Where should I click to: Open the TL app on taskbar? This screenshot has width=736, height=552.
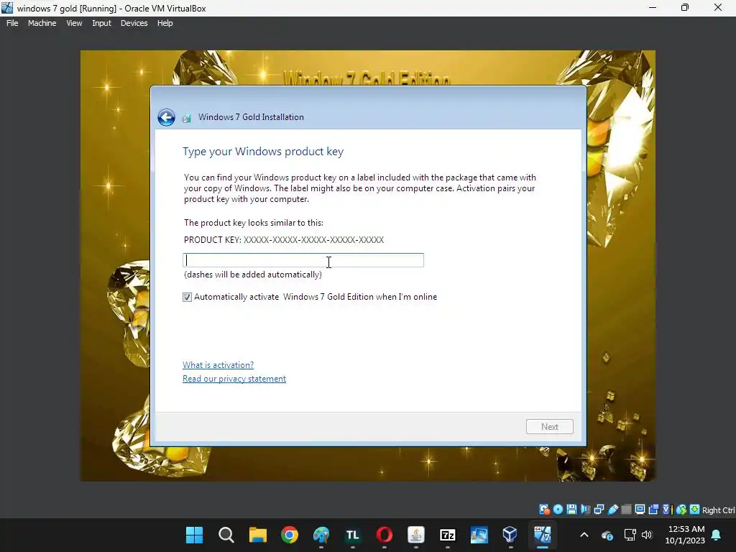[352, 535]
